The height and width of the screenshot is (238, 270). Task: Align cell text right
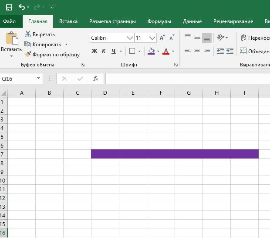point(207,51)
